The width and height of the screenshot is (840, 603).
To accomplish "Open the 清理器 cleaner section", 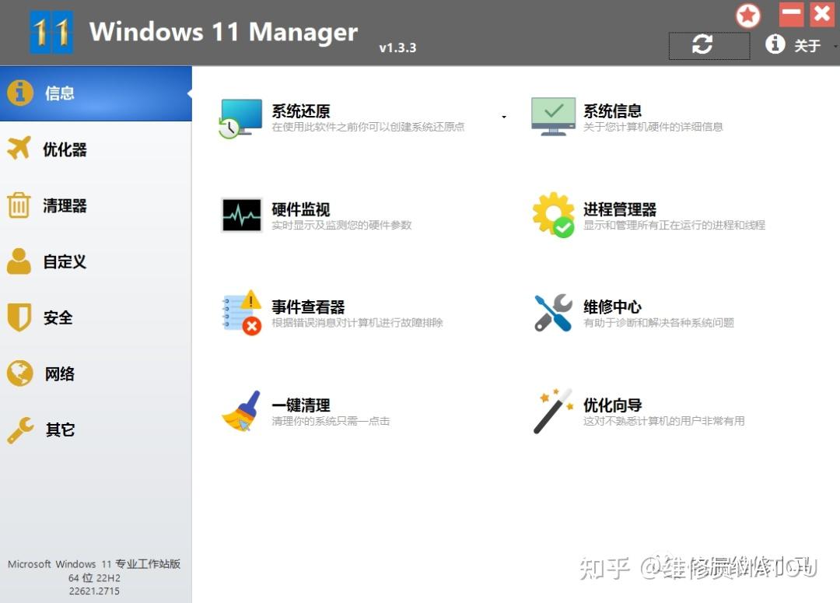I will pyautogui.click(x=64, y=205).
